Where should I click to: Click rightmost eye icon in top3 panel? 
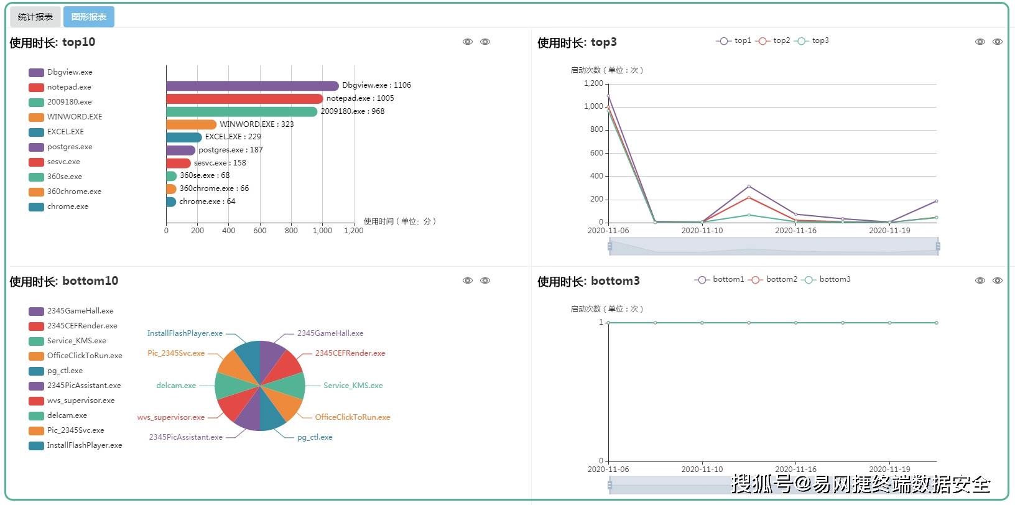(998, 42)
